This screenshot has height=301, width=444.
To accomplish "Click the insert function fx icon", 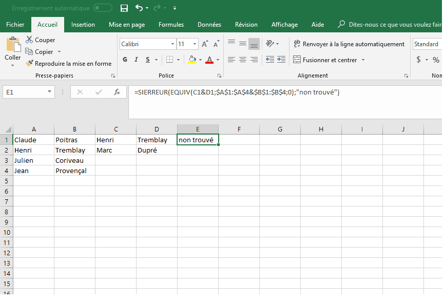I will point(117,92).
